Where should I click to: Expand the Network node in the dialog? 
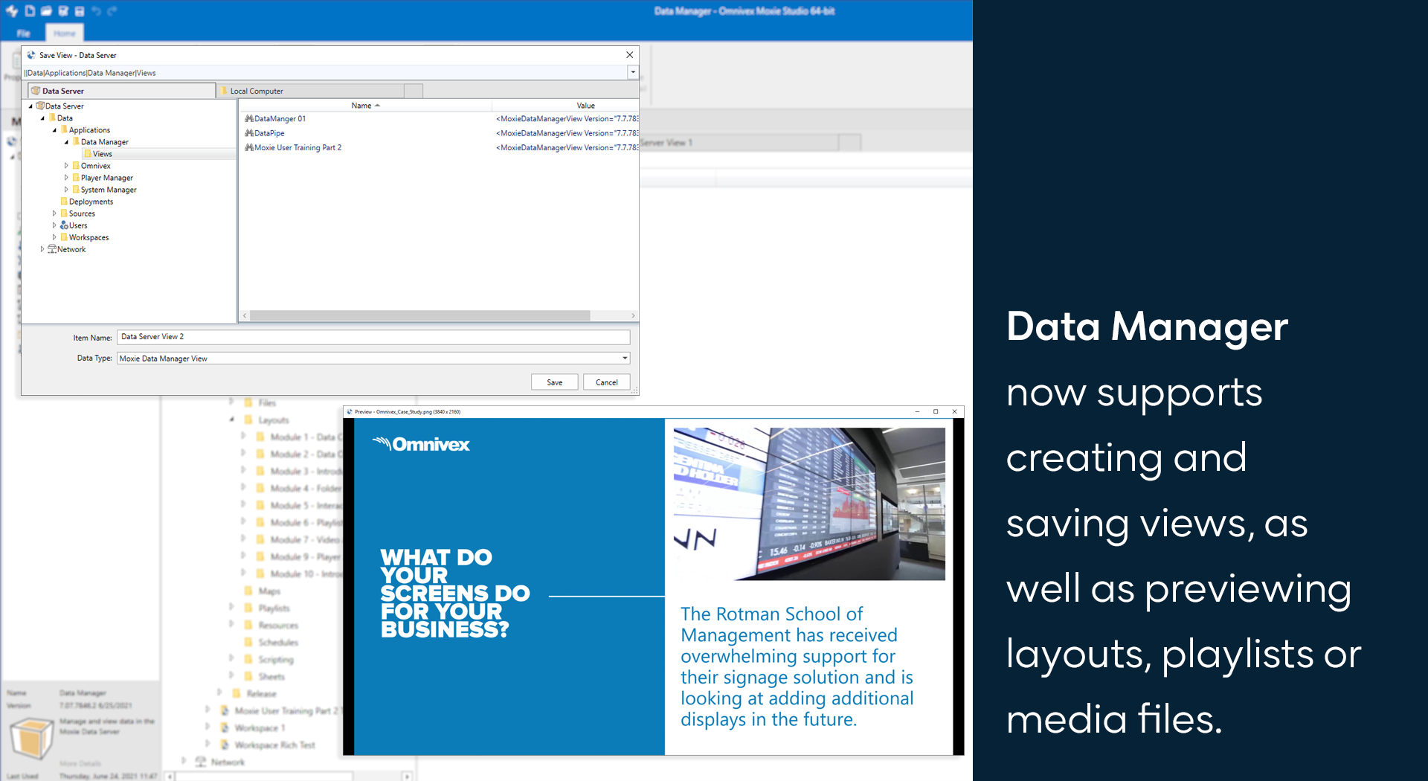pyautogui.click(x=42, y=249)
